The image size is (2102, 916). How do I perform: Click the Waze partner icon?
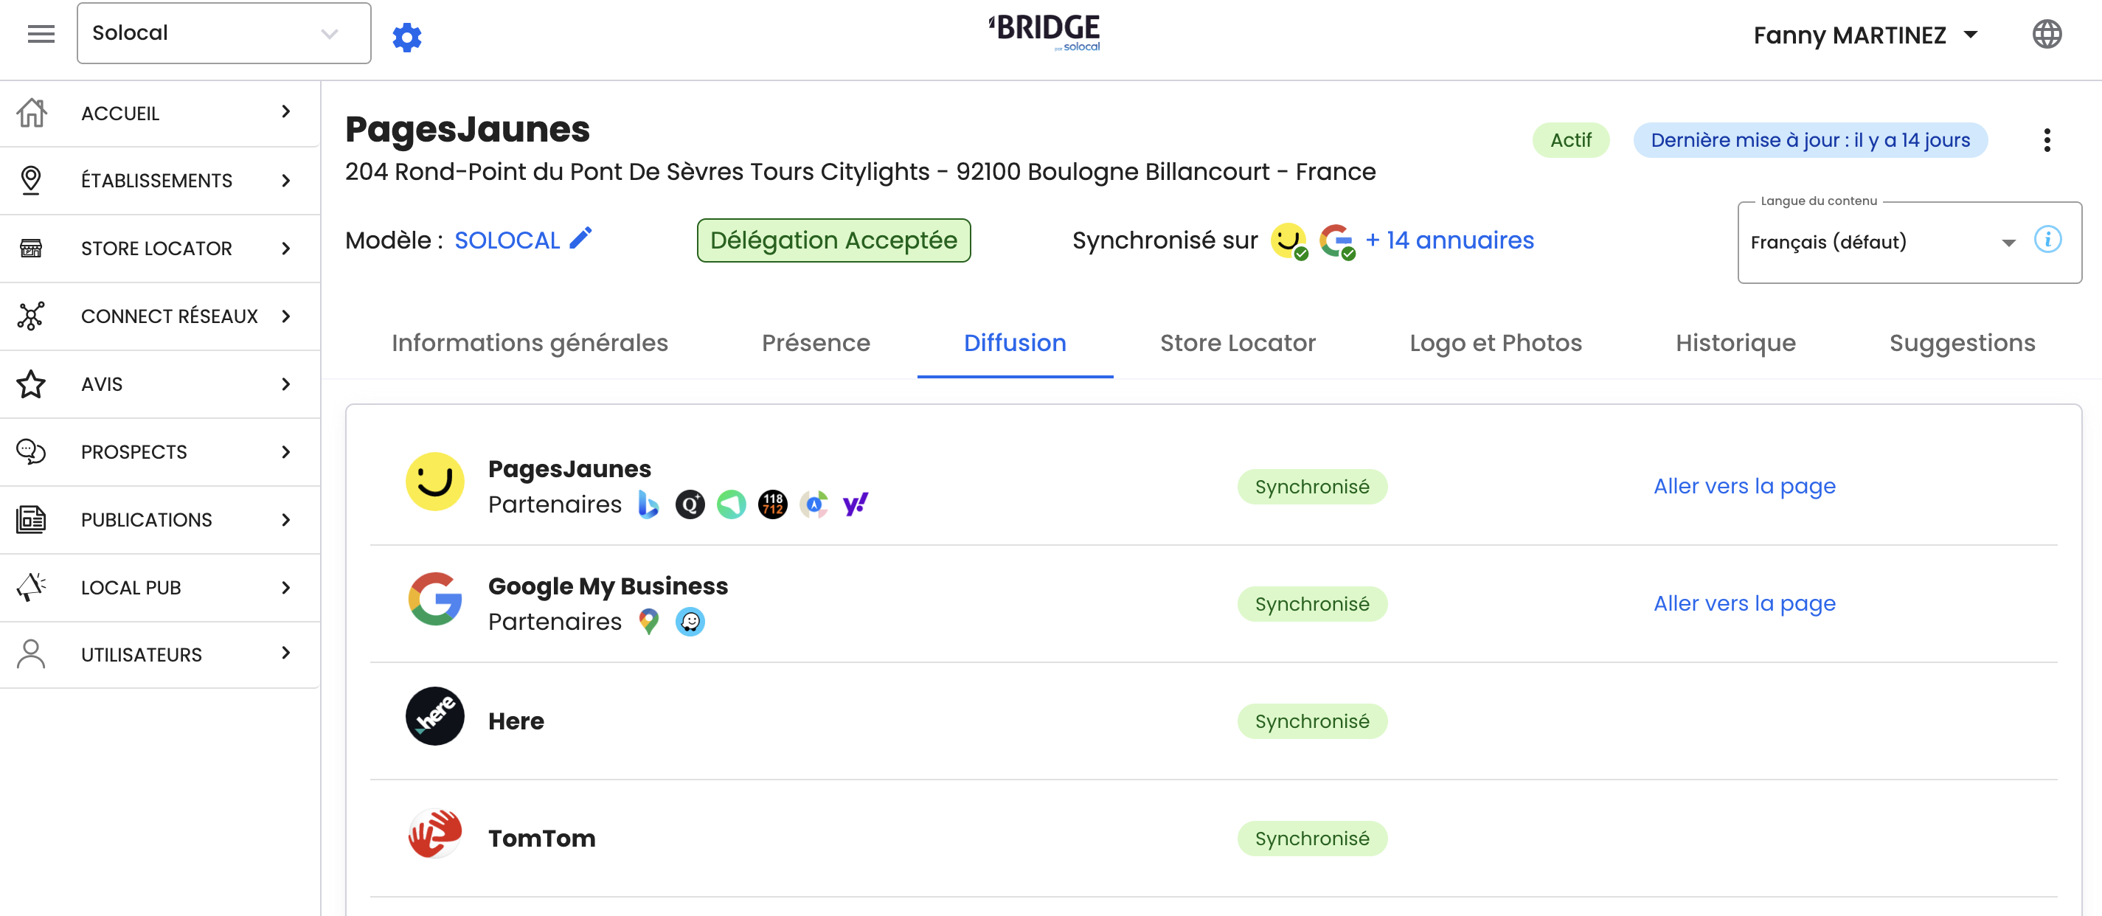[x=690, y=622]
